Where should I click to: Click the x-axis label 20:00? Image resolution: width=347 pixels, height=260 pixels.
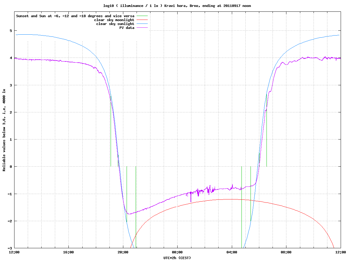pyautogui.click(x=123, y=252)
